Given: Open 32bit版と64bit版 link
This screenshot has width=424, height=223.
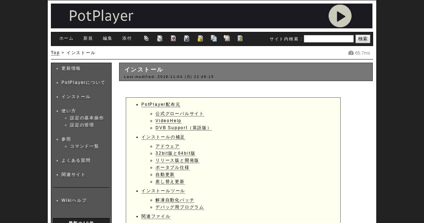Looking at the screenshot, I should (176, 153).
